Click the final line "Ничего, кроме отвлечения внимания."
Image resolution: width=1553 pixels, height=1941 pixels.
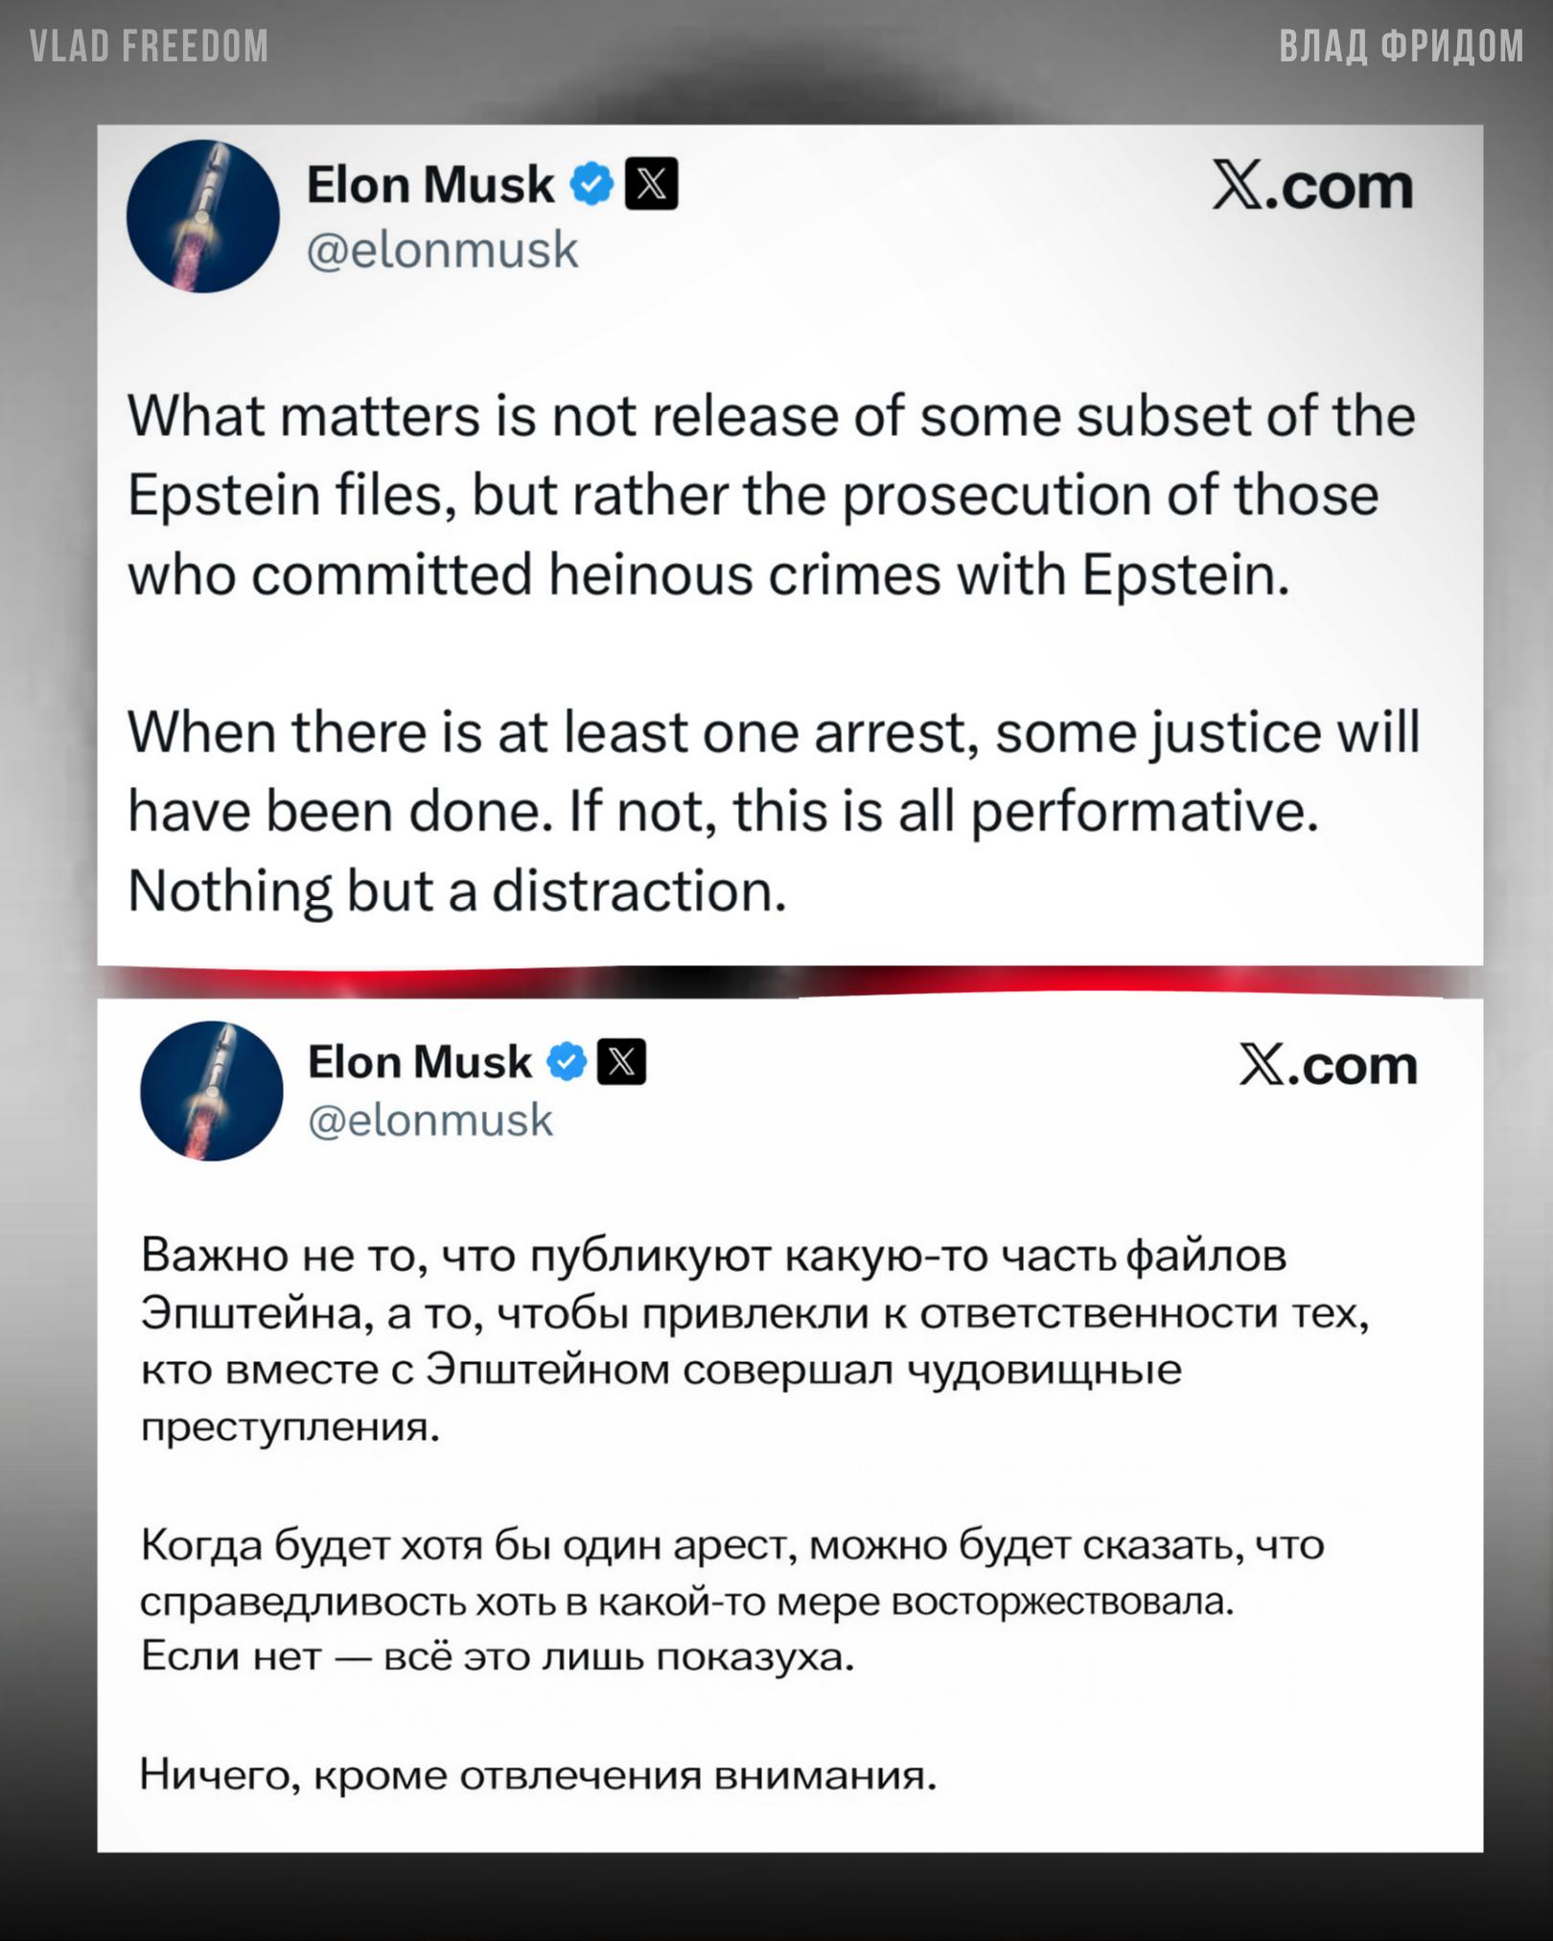538,1774
